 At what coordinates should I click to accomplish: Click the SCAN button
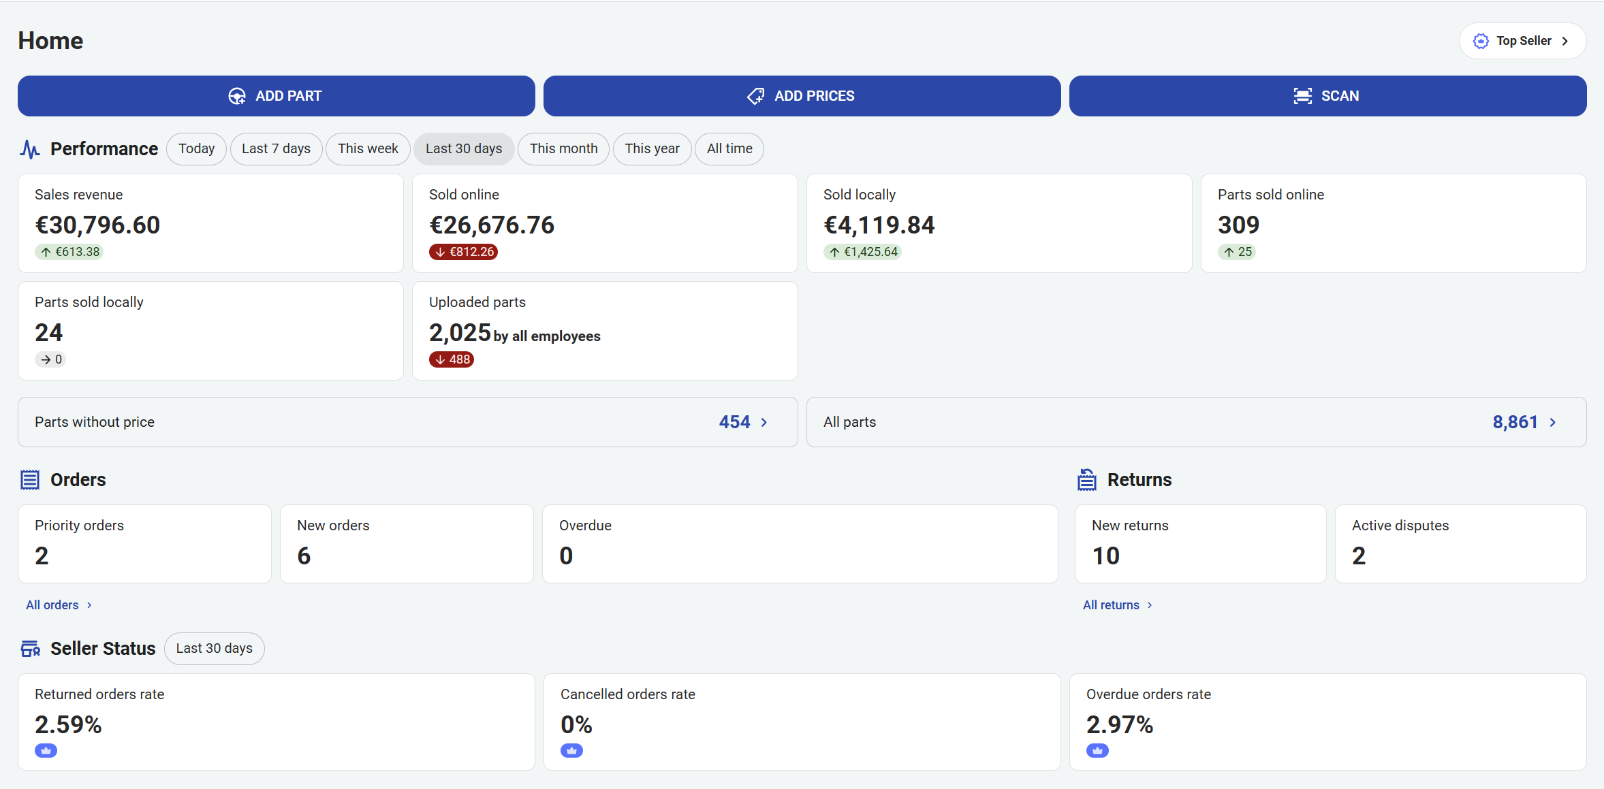tap(1328, 96)
